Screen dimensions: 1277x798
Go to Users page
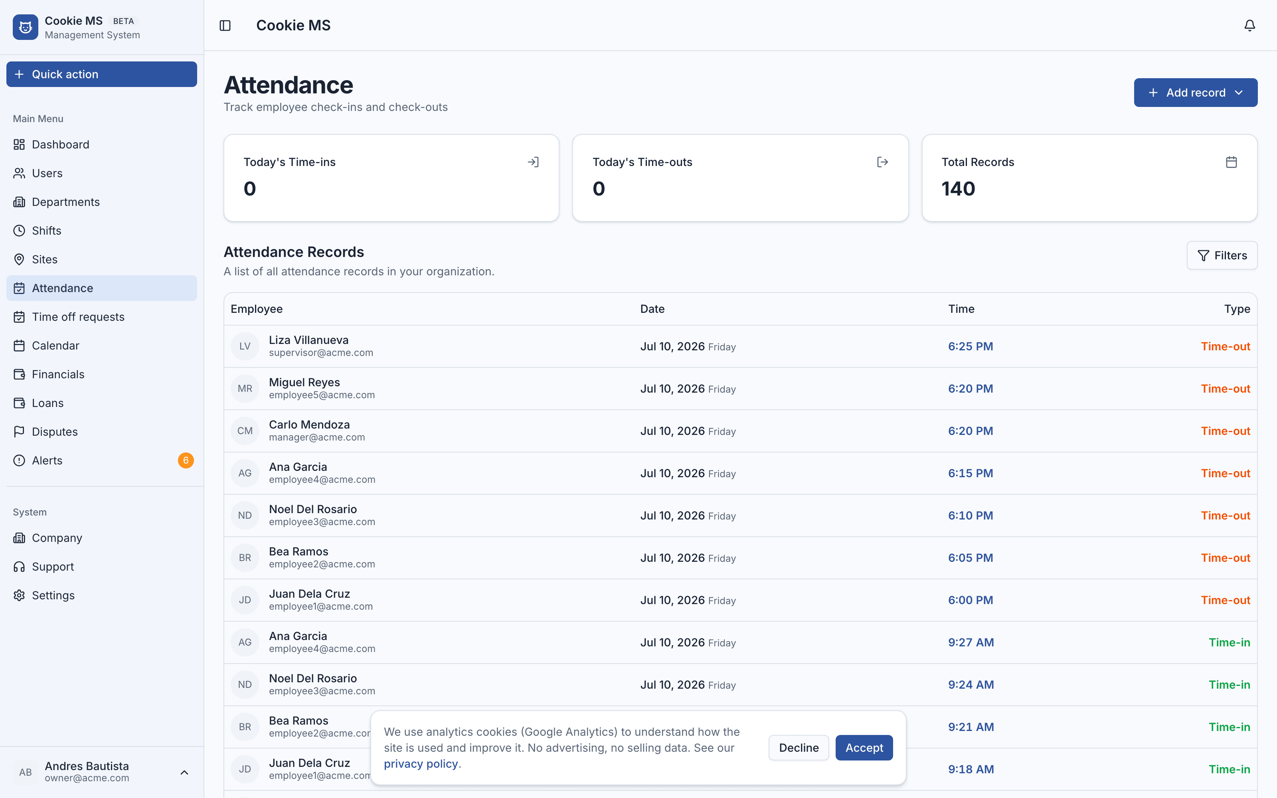point(101,173)
